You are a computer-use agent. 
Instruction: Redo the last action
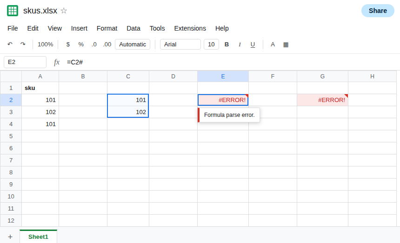(x=23, y=44)
